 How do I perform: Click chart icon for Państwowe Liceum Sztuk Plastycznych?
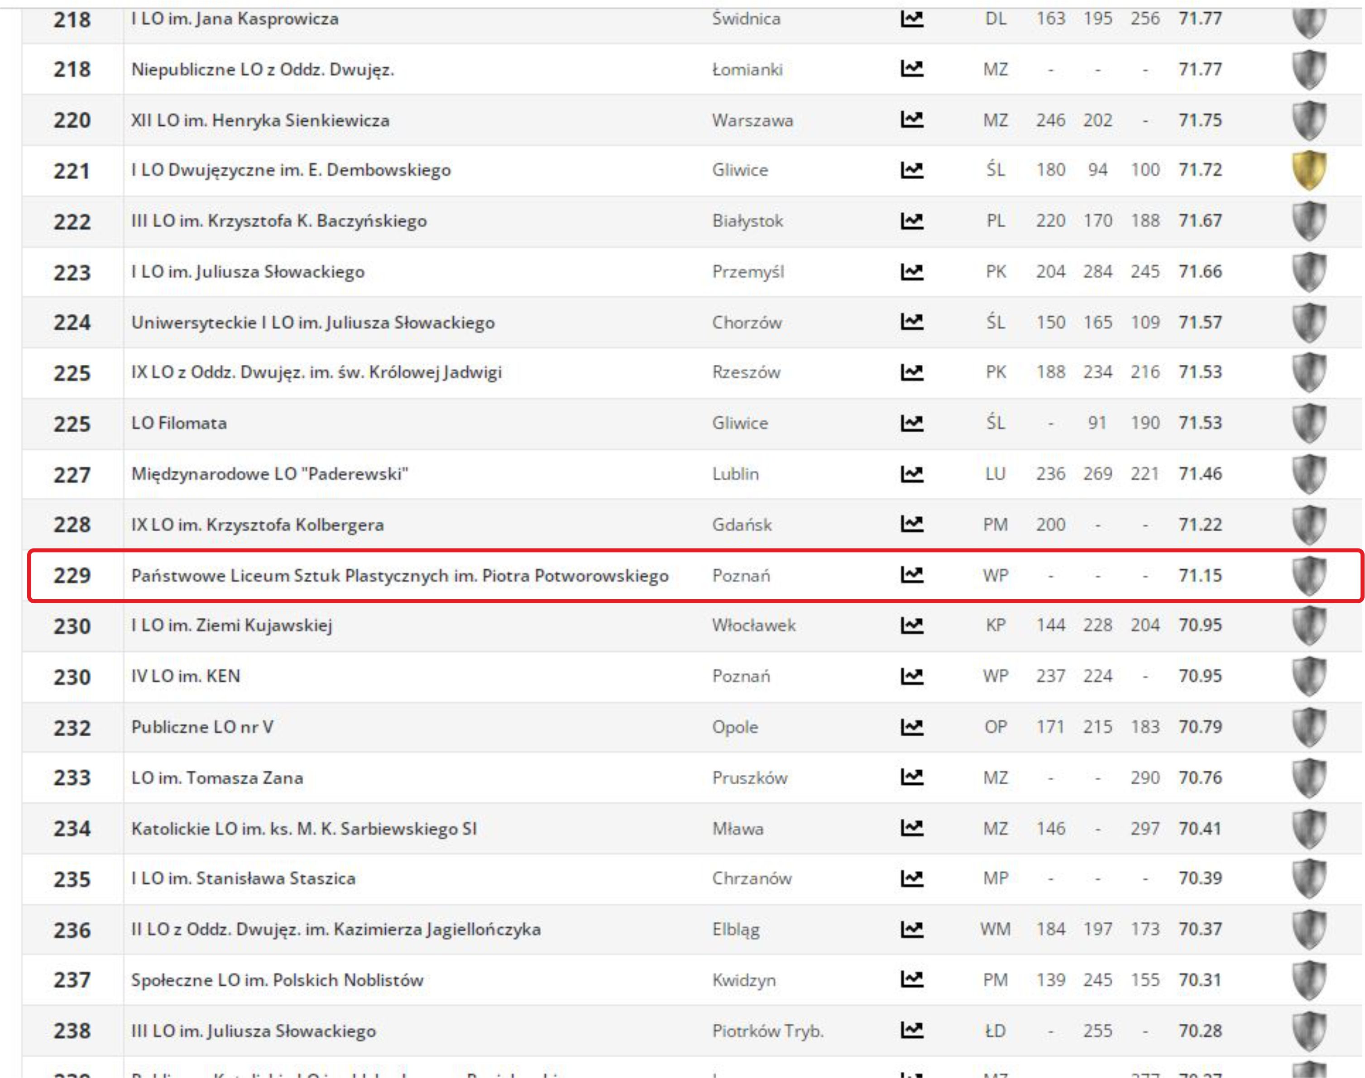tap(912, 575)
